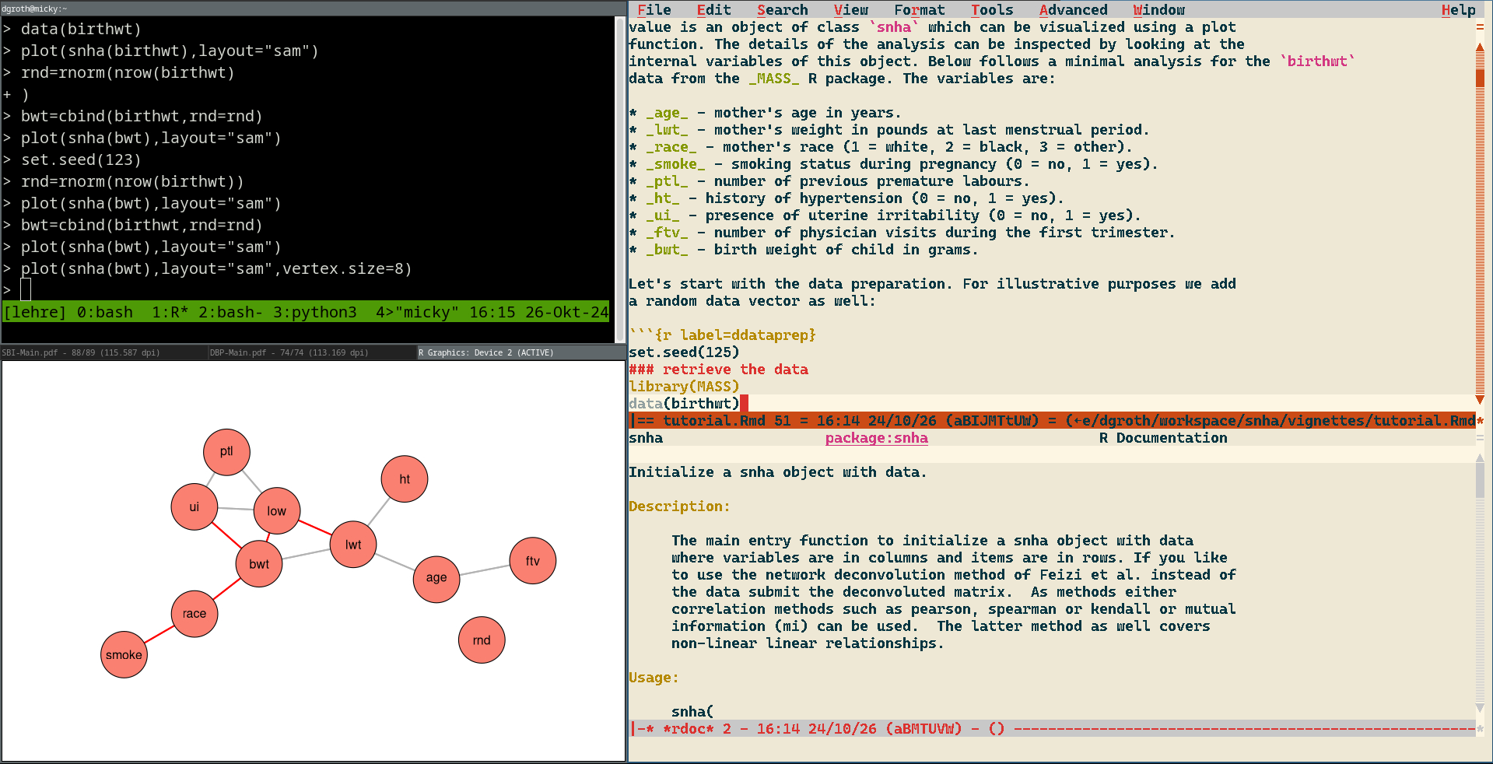This screenshot has height=764, width=1493.
Task: Open the View menu
Action: (851, 9)
